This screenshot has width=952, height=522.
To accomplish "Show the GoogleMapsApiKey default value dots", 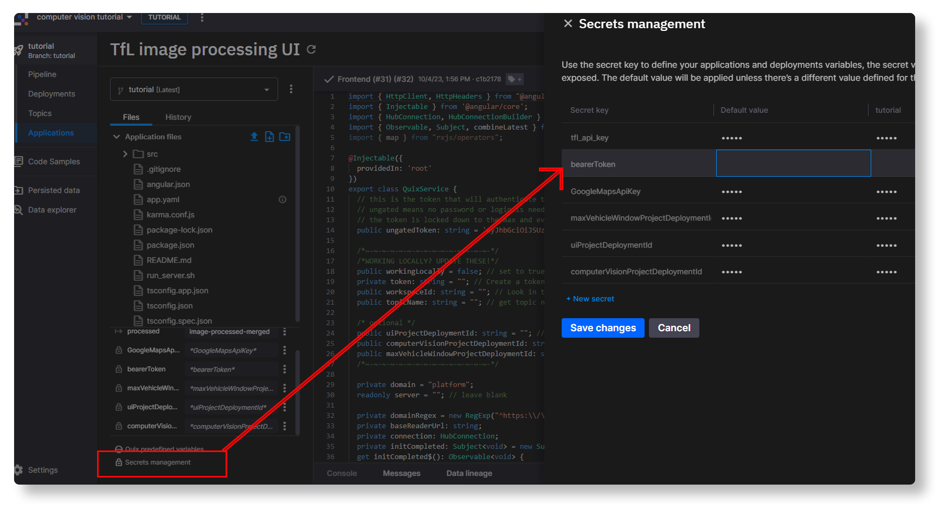I will coord(732,191).
